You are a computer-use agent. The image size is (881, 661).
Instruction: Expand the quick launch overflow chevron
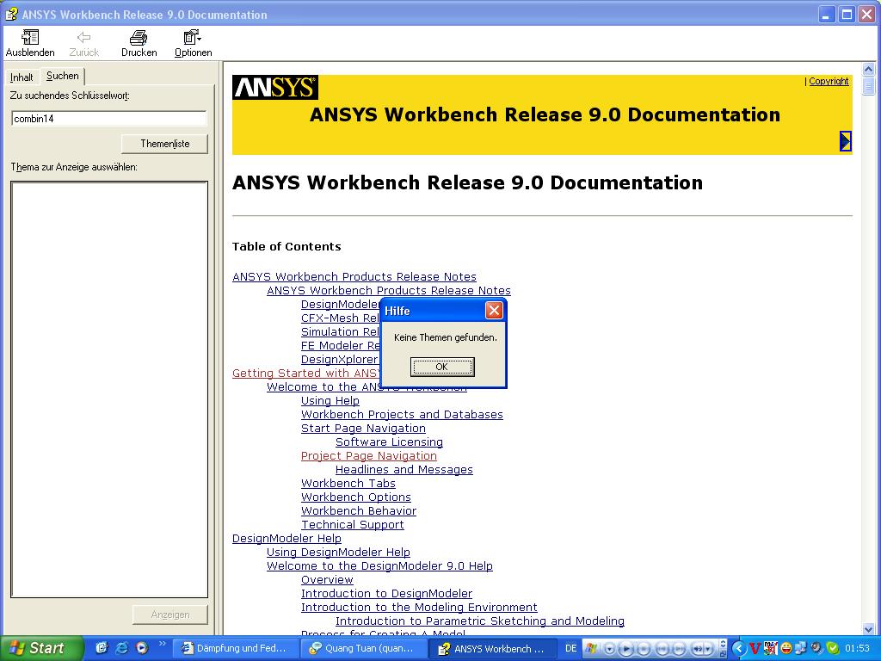(x=163, y=644)
